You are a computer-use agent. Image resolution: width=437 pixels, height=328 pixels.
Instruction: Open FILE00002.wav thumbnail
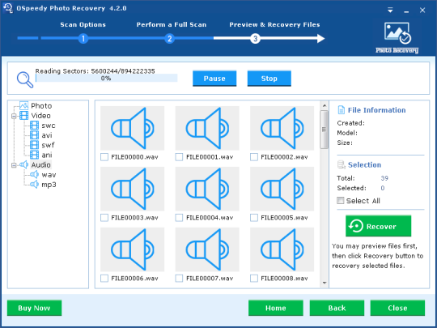[x=282, y=128]
